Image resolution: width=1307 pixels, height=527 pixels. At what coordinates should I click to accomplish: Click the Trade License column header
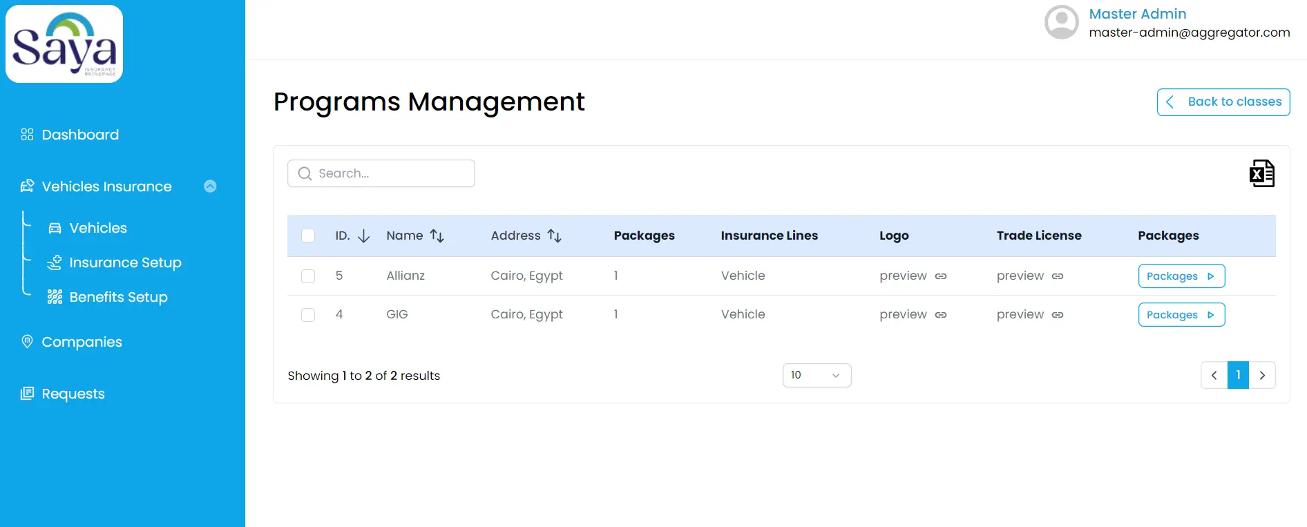(x=1039, y=236)
